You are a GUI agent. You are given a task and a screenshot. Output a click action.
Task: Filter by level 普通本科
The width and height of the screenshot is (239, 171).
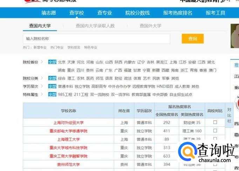66,87
